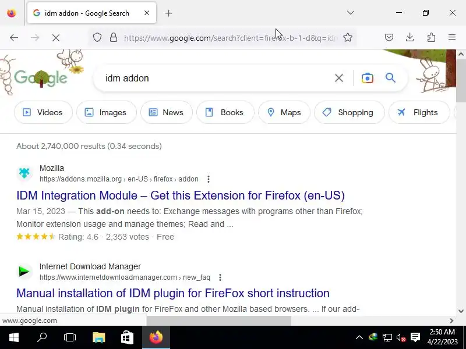Click the scroll right arrow

(x=451, y=320)
